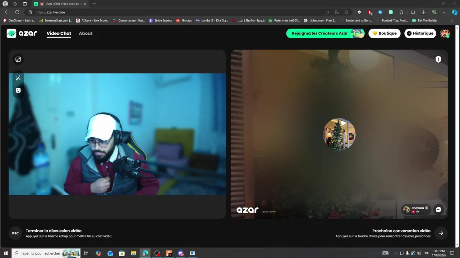Open the magic wand effects tool
460x258 pixels.
(18, 78)
